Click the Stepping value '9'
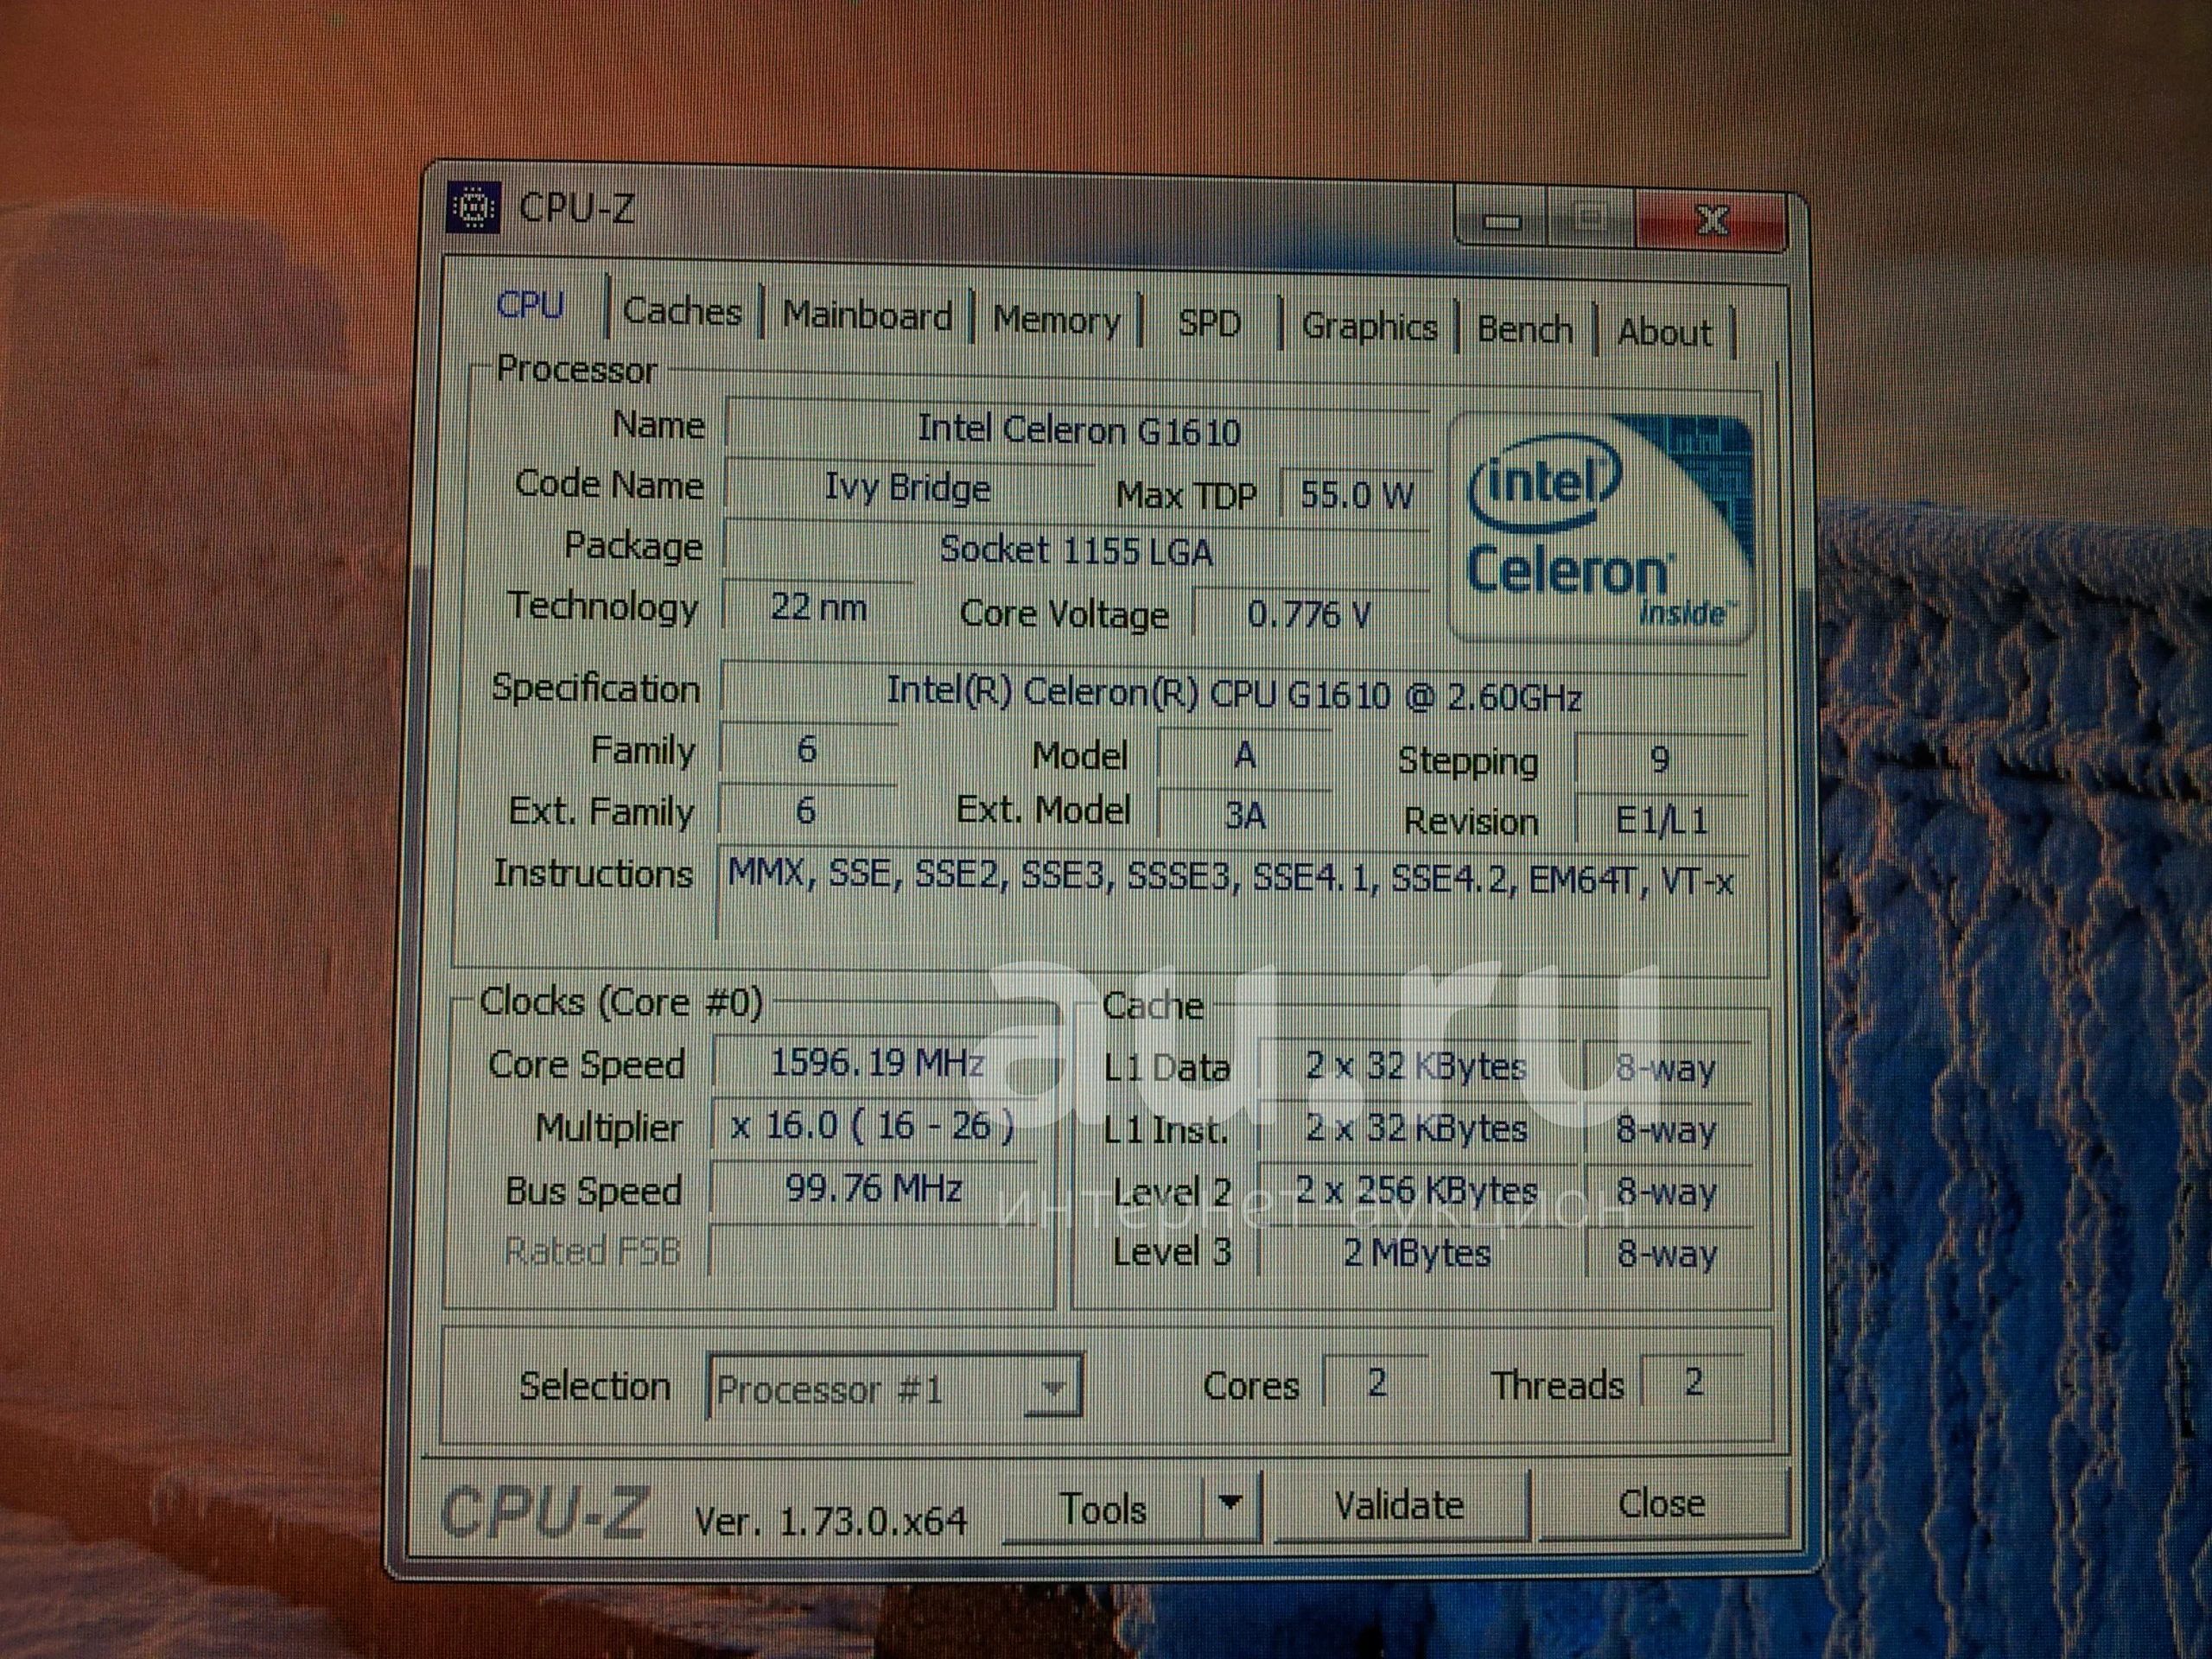This screenshot has height=1659, width=2212. pyautogui.click(x=1660, y=762)
